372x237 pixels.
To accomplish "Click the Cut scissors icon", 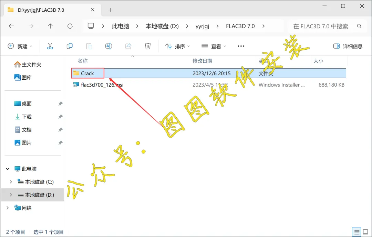I will (x=50, y=46).
